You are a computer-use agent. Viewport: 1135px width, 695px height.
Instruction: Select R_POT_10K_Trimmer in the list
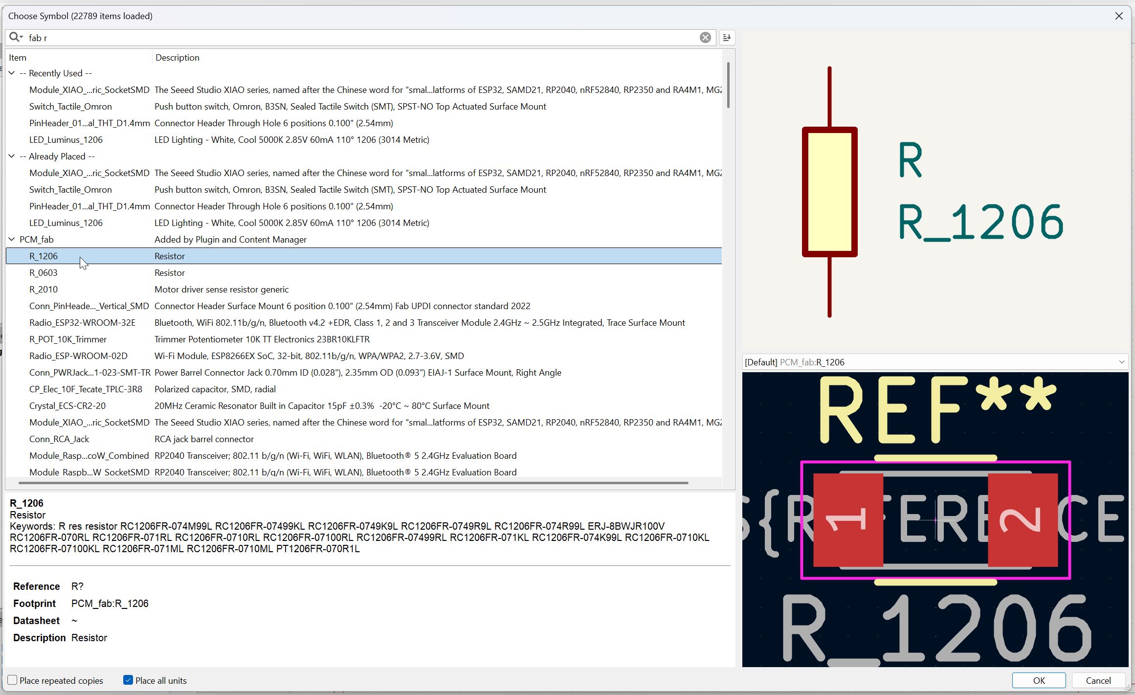click(68, 339)
